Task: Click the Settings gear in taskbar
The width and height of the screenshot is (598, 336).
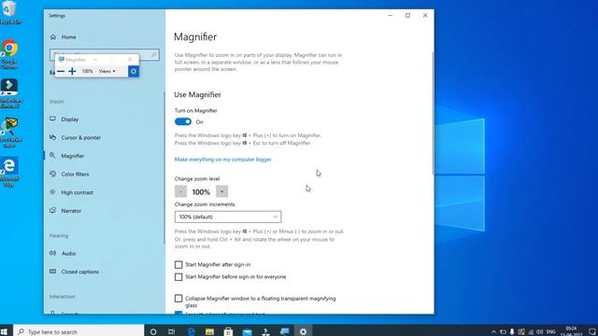Action: pos(303,332)
